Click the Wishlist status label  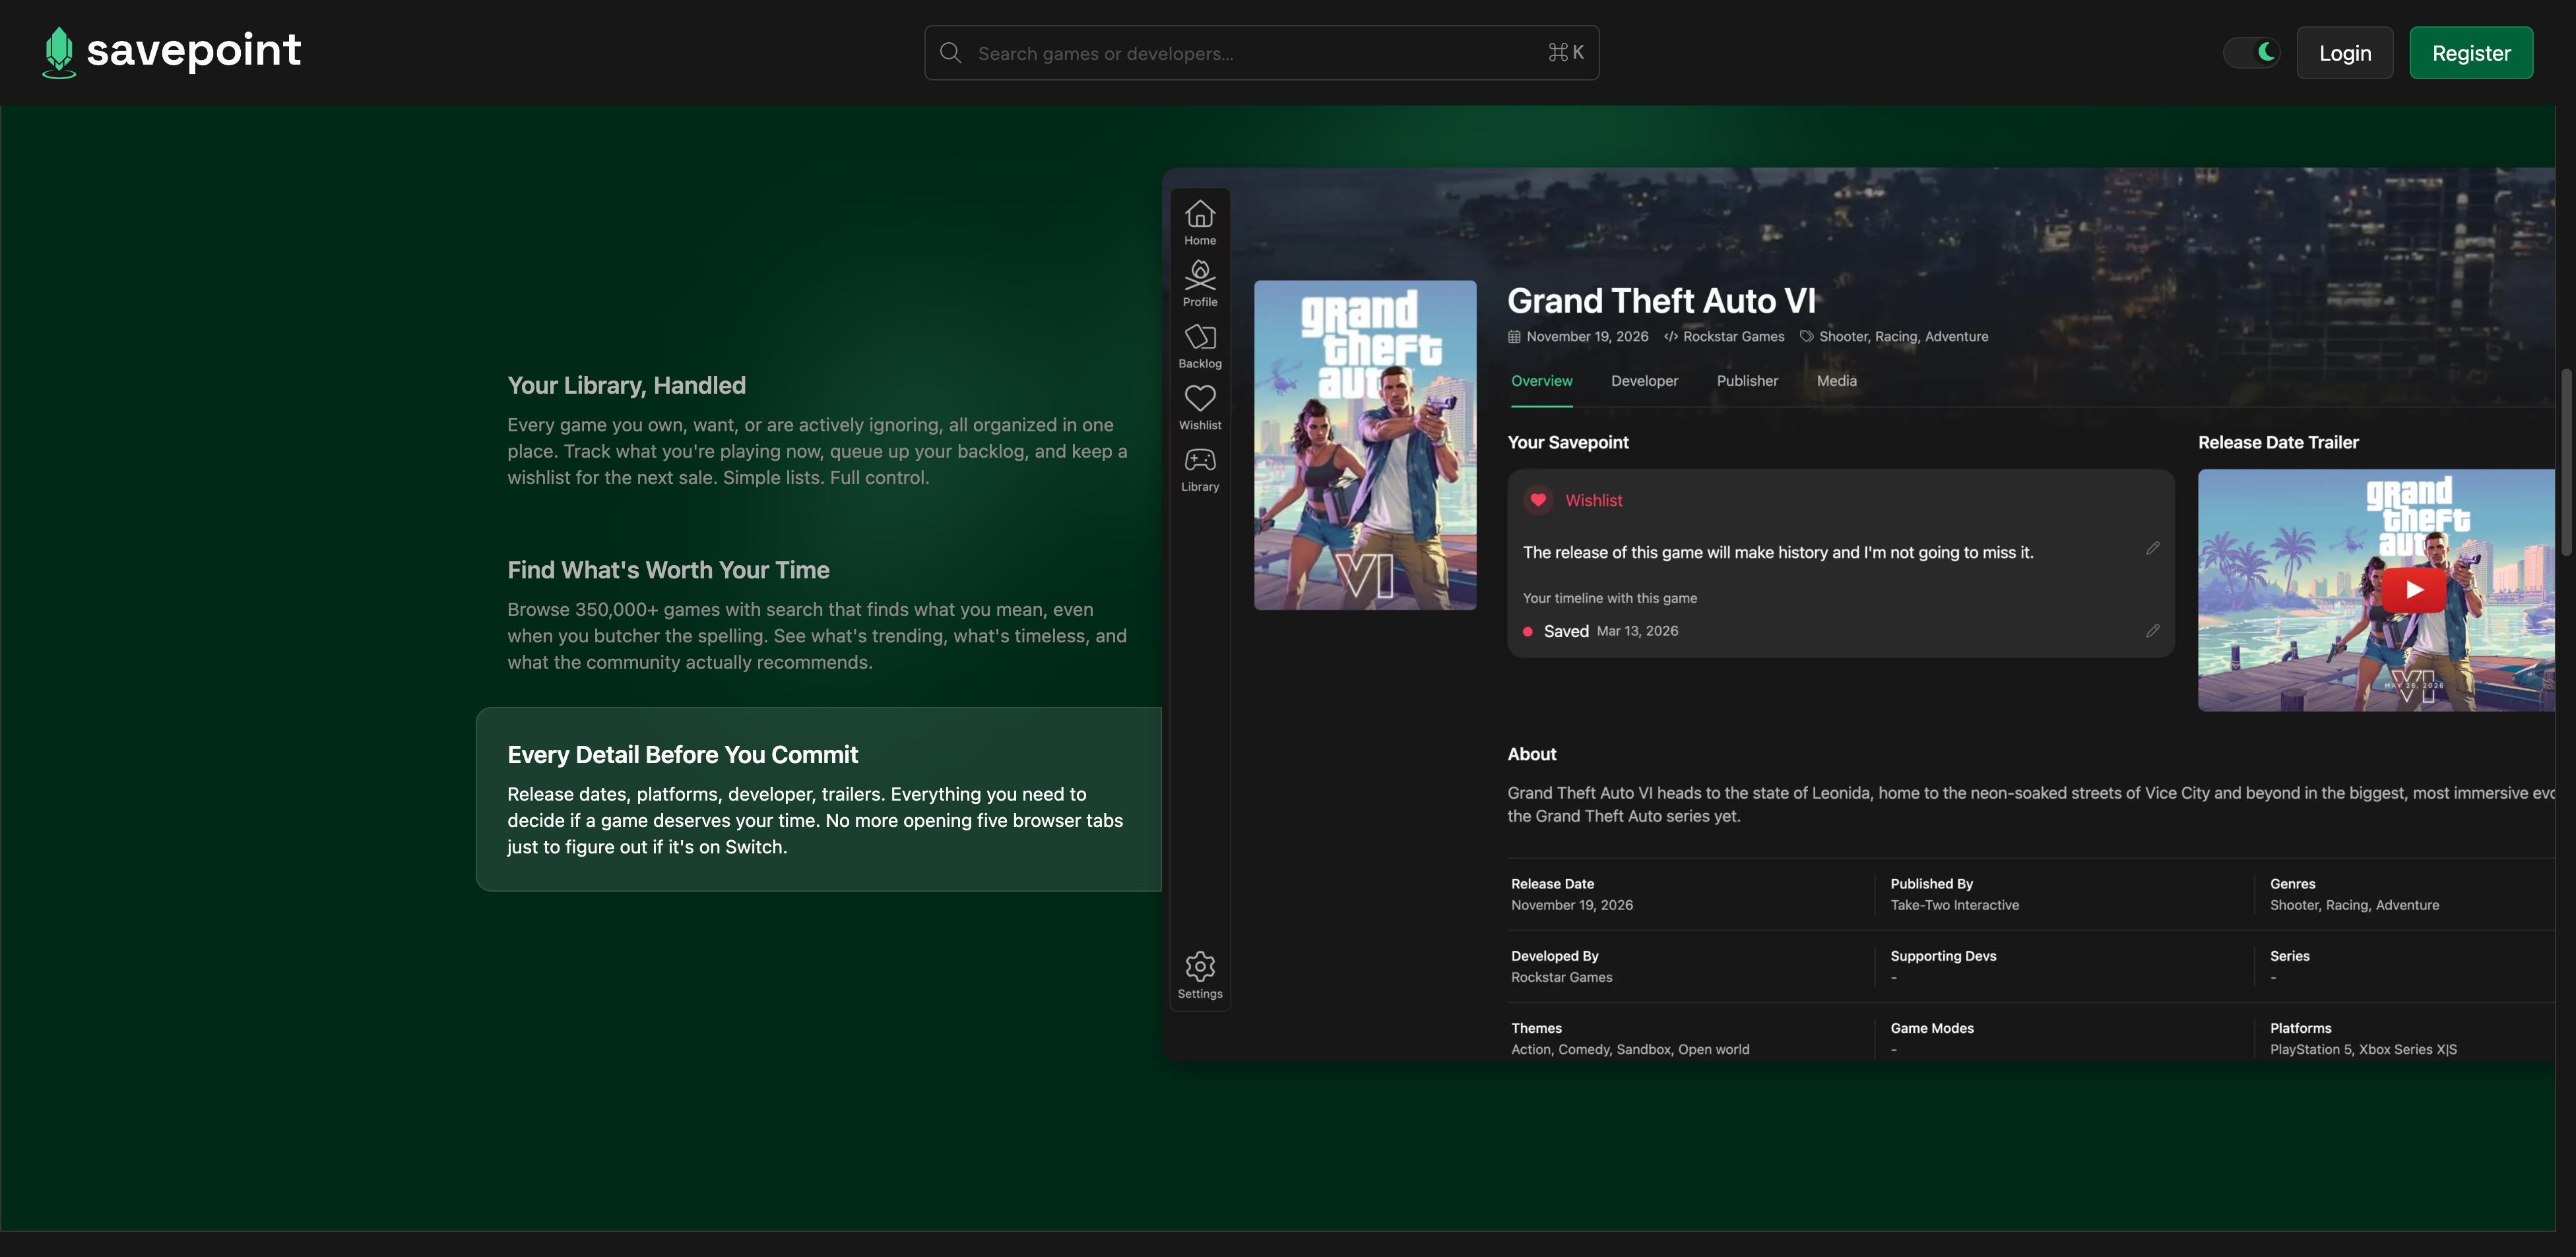point(1593,501)
